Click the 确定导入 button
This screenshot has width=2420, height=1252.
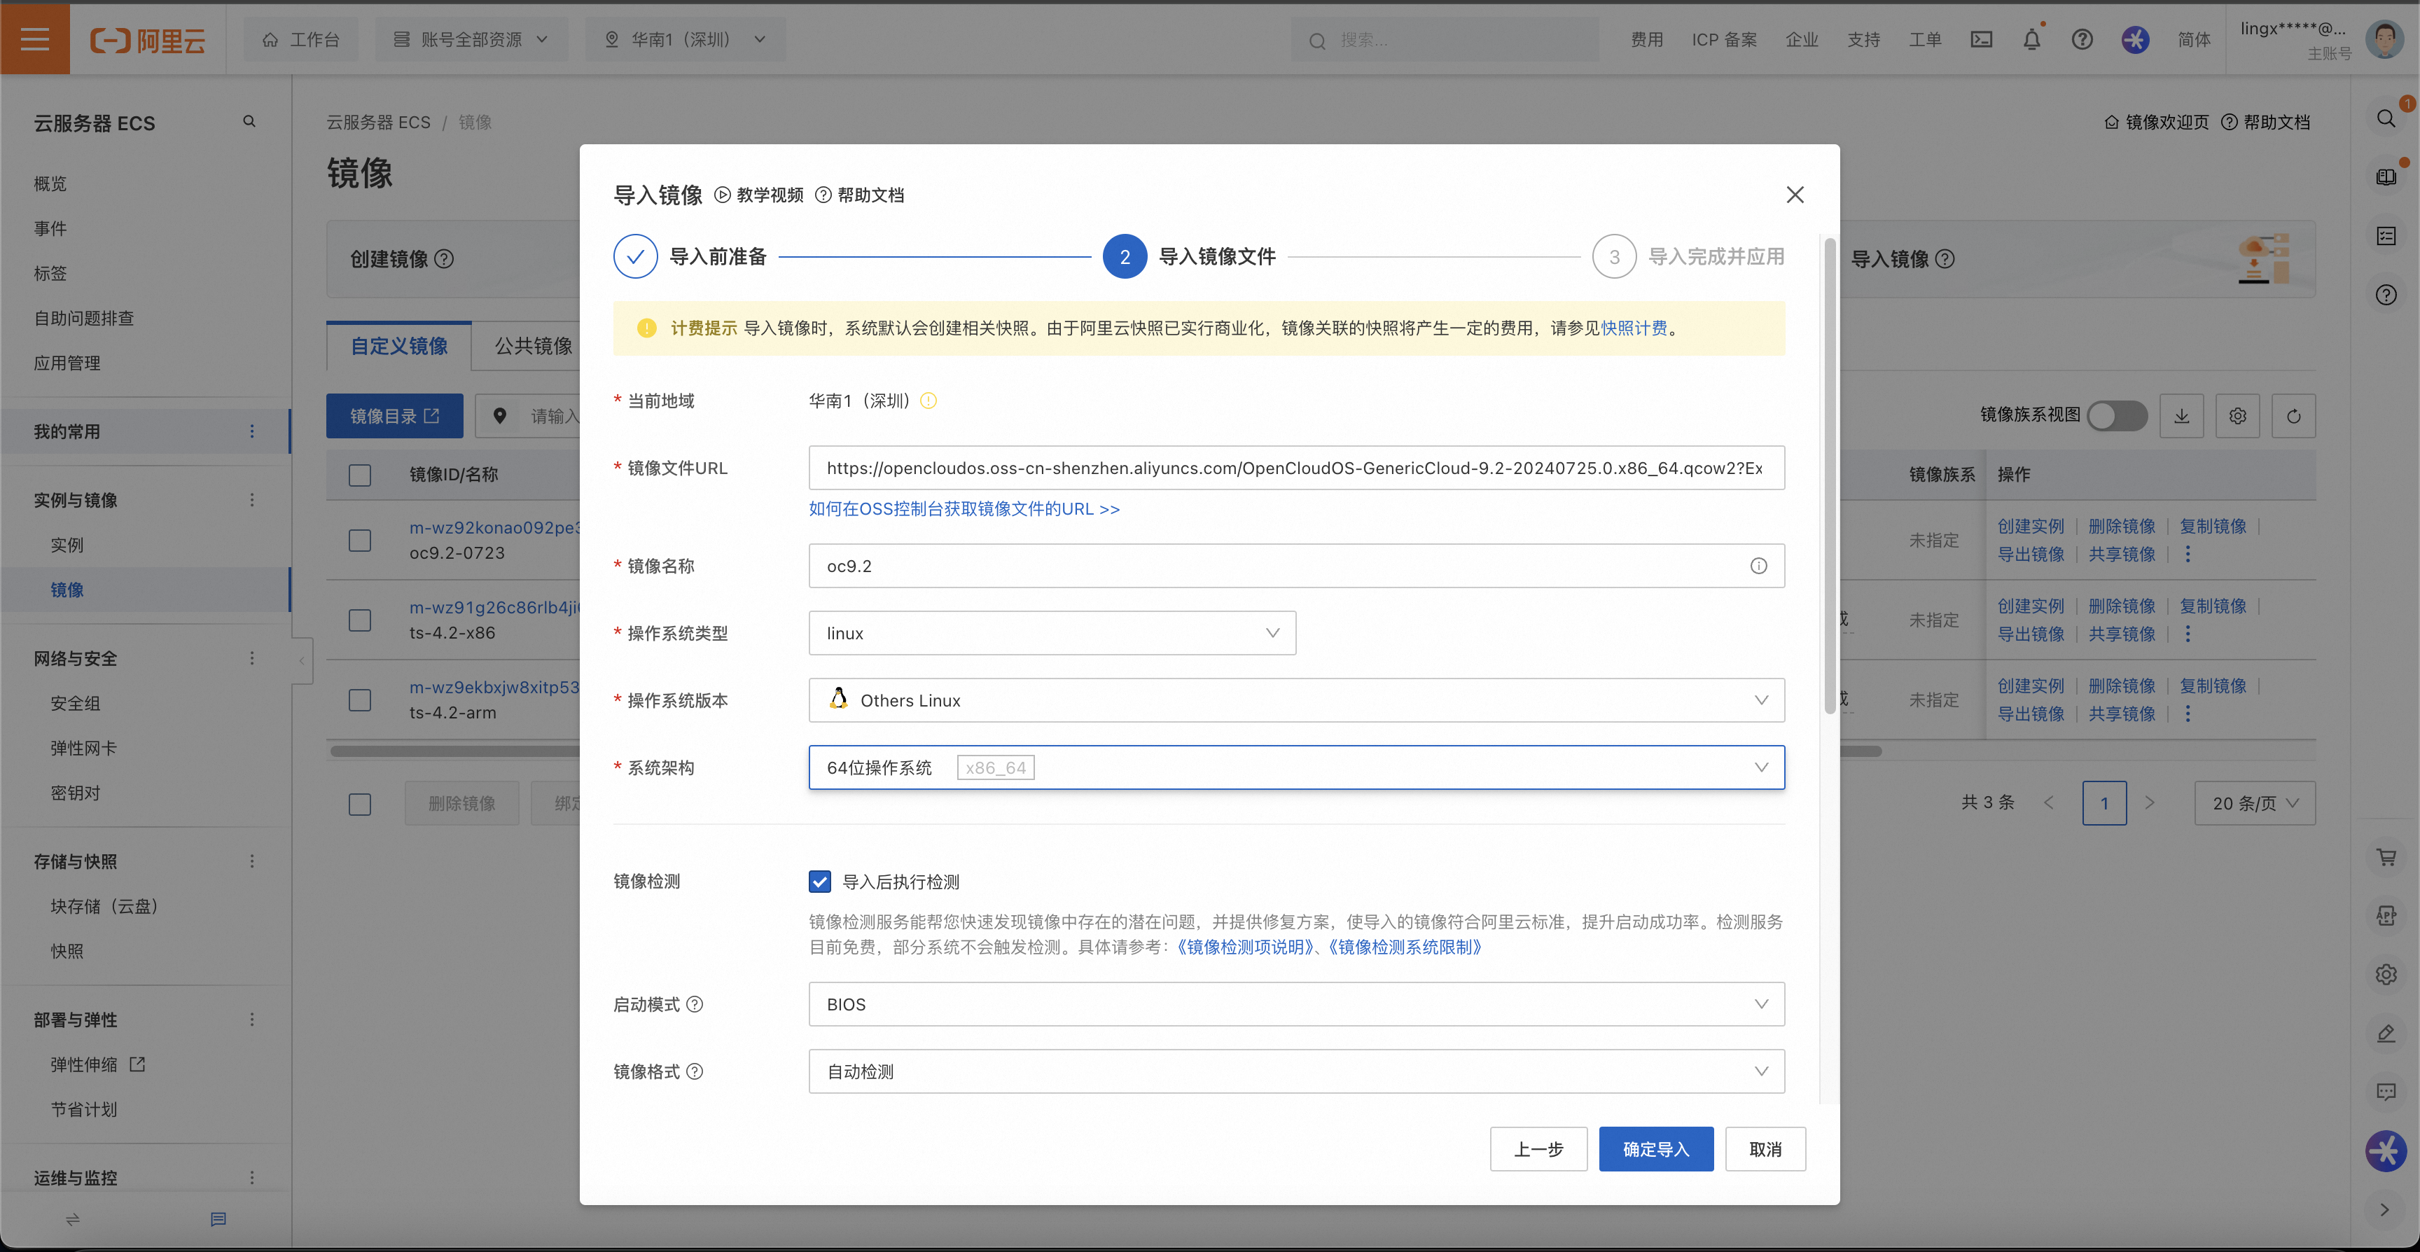(x=1656, y=1150)
